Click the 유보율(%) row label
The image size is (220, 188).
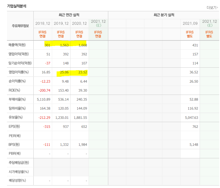tap(15, 117)
